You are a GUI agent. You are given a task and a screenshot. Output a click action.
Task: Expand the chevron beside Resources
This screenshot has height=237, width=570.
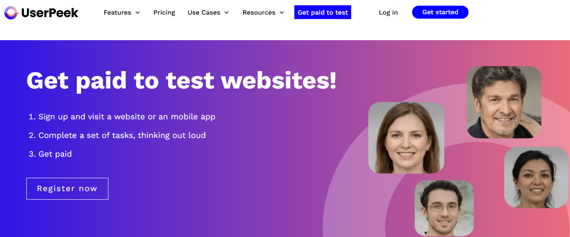coord(282,13)
